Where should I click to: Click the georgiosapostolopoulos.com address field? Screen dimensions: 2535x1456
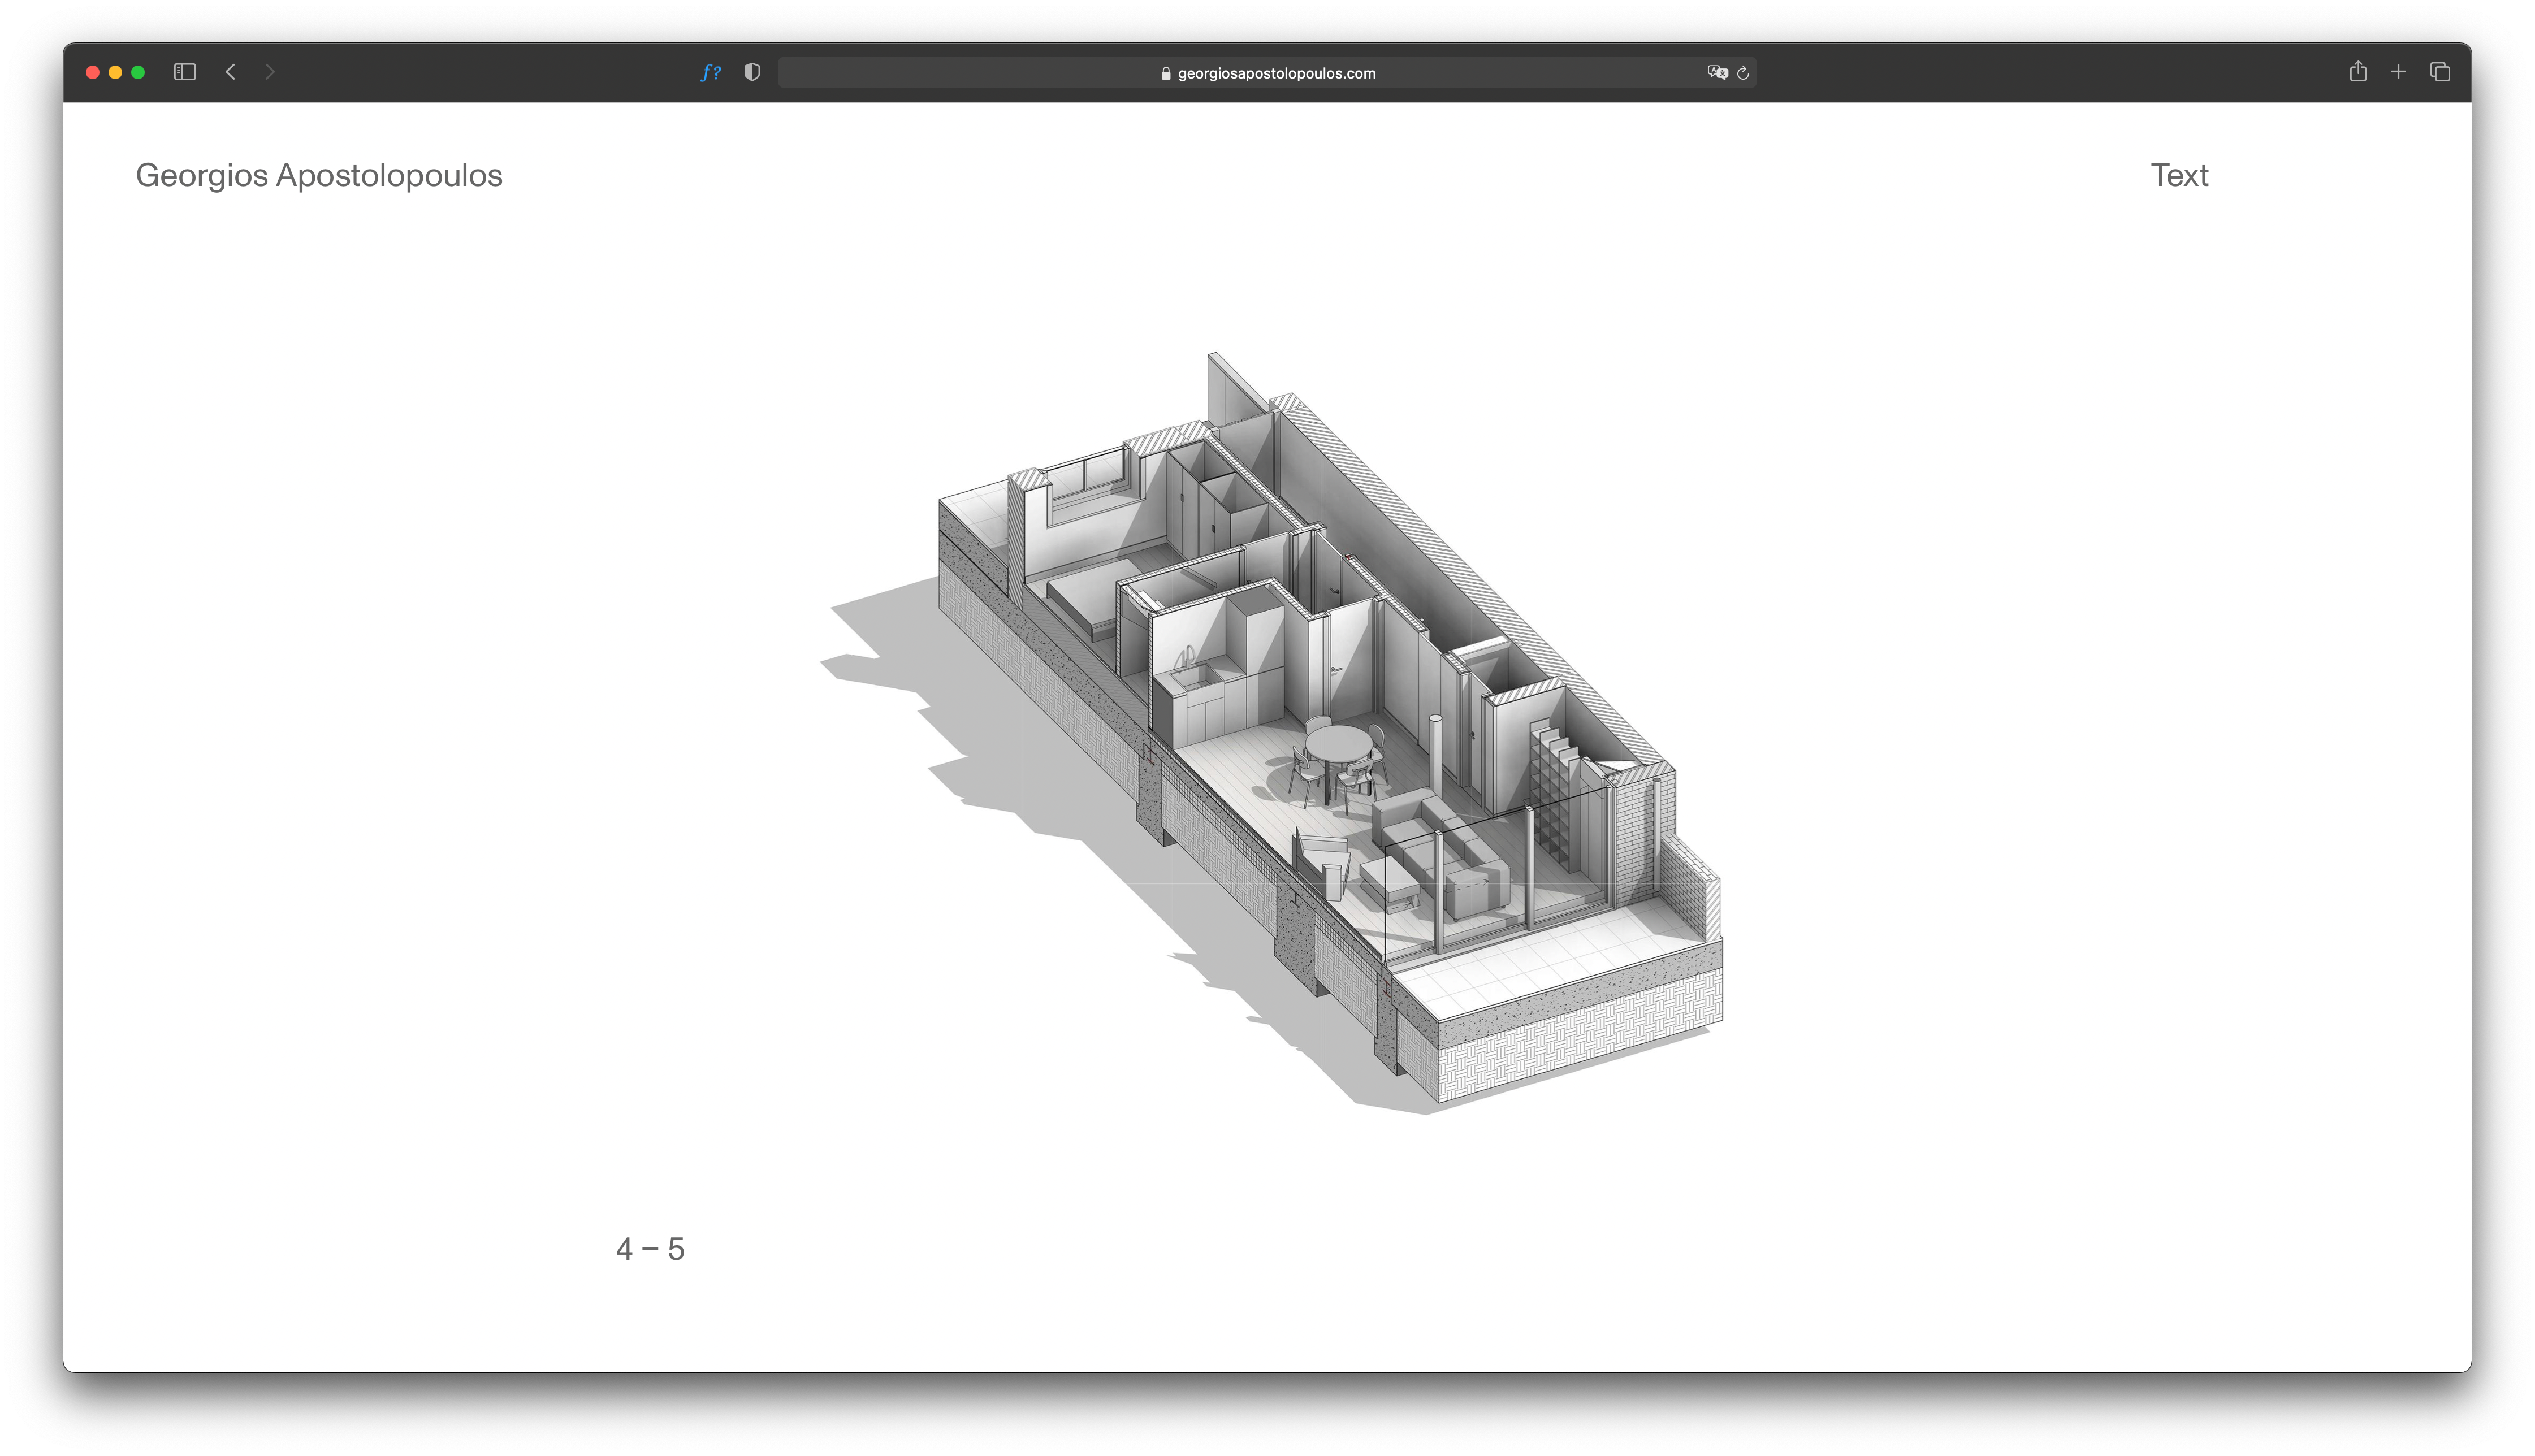tap(1275, 73)
